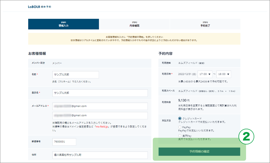
Task: Click the green circled number 2 badge
Action: point(246,137)
